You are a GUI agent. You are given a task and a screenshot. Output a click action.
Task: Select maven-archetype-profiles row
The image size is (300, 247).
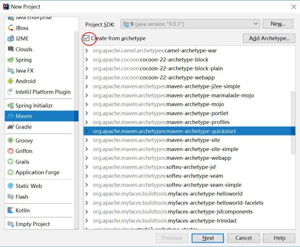tap(189, 122)
